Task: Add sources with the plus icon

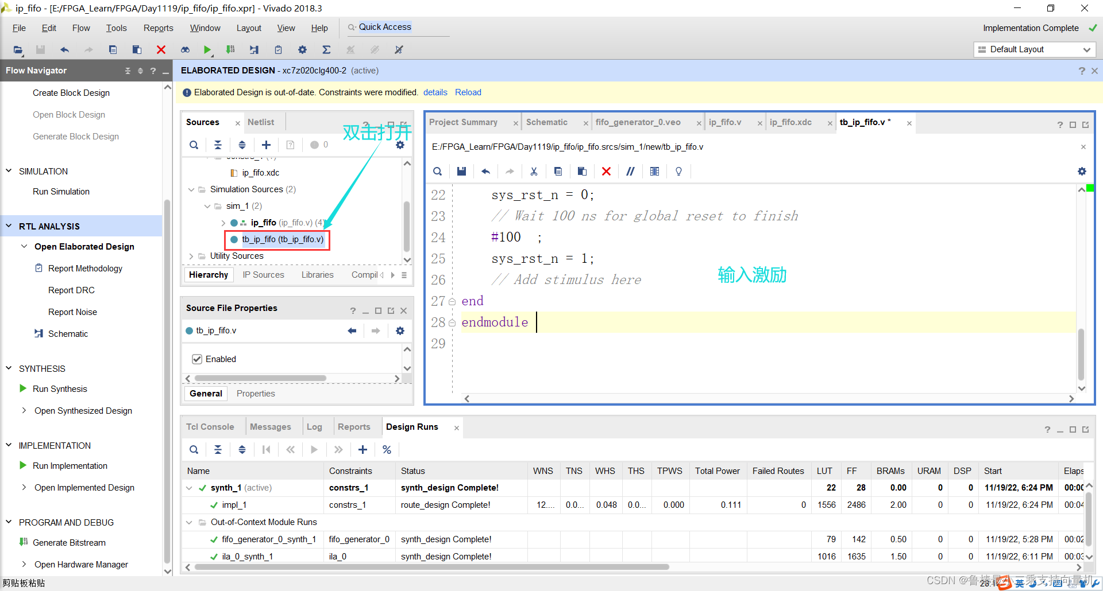Action: click(x=266, y=145)
